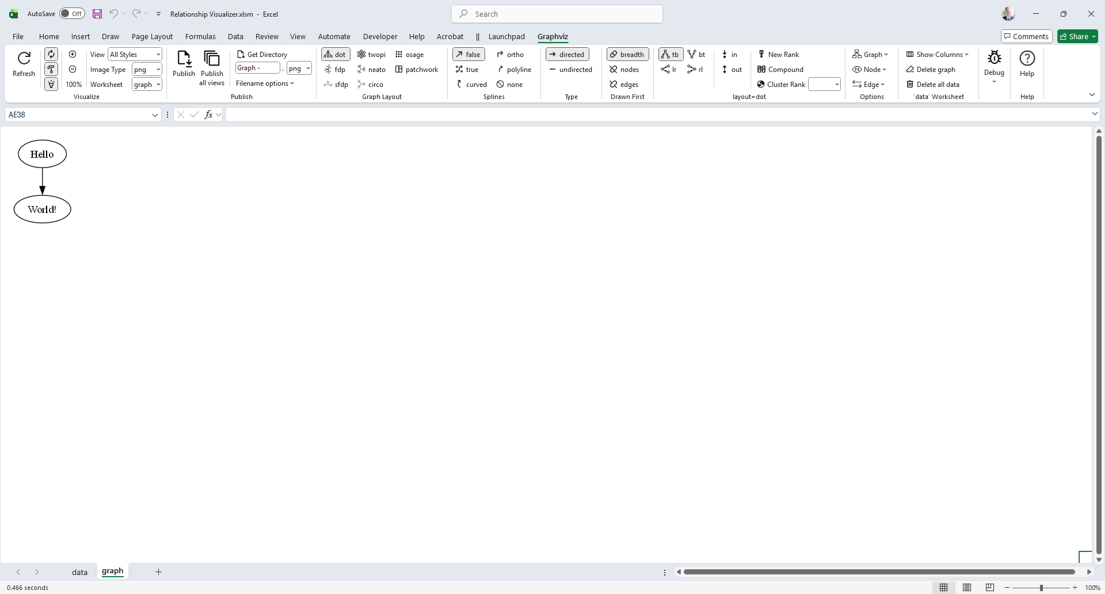The image size is (1105, 594).
Task: Click the Publish all views icon
Action: pos(212,59)
